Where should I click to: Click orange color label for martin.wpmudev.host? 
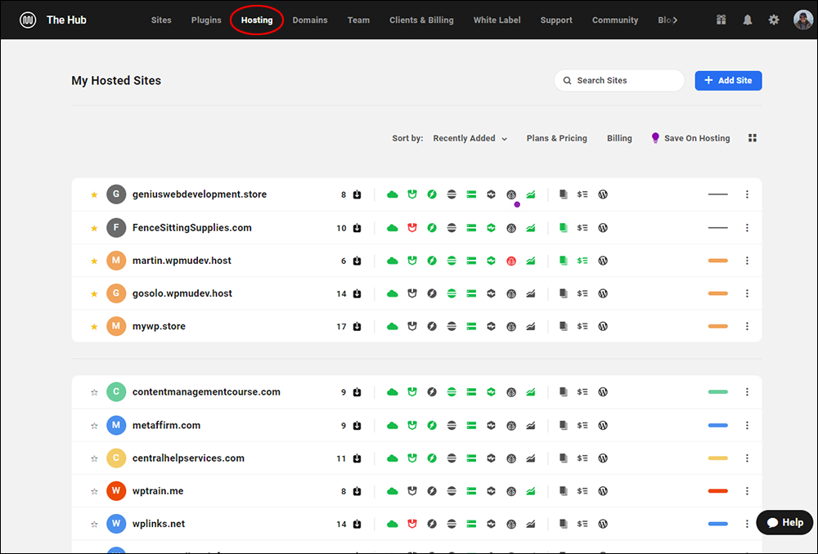718,261
